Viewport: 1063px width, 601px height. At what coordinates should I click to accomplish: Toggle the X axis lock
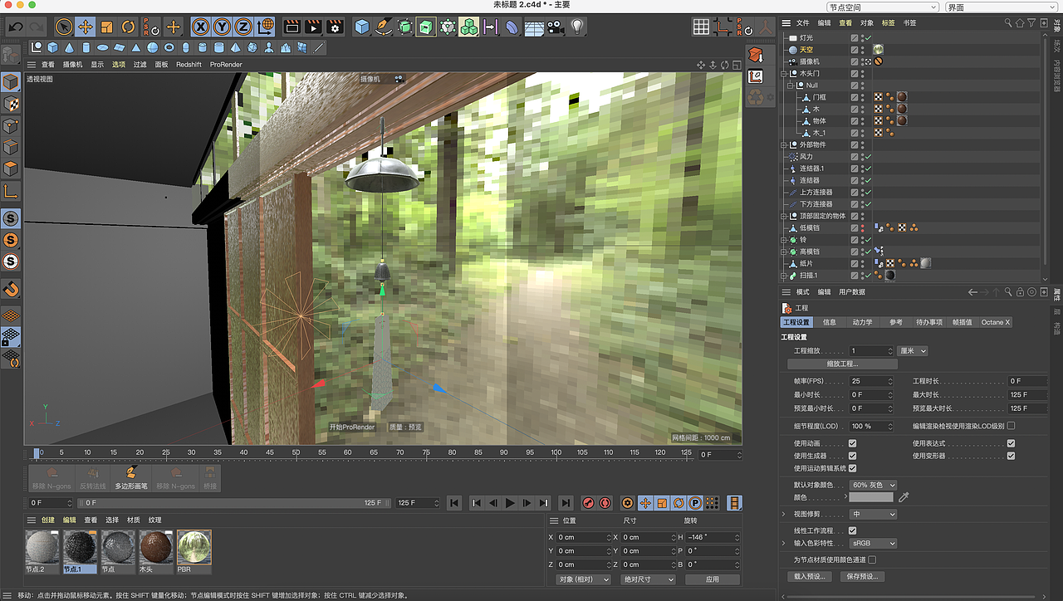pyautogui.click(x=200, y=27)
